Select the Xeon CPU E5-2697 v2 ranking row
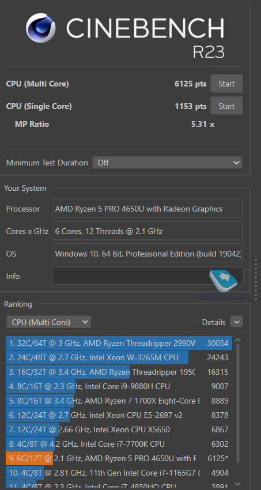 click(x=119, y=415)
